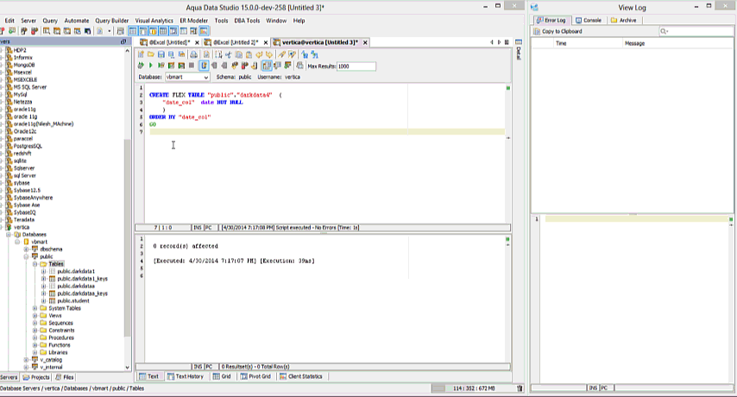Click the new document icon in main toolbar

point(99,31)
